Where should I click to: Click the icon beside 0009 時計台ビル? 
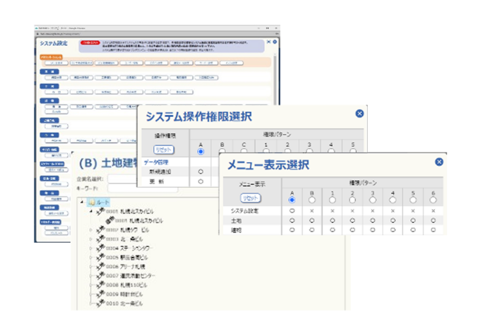(x=101, y=294)
